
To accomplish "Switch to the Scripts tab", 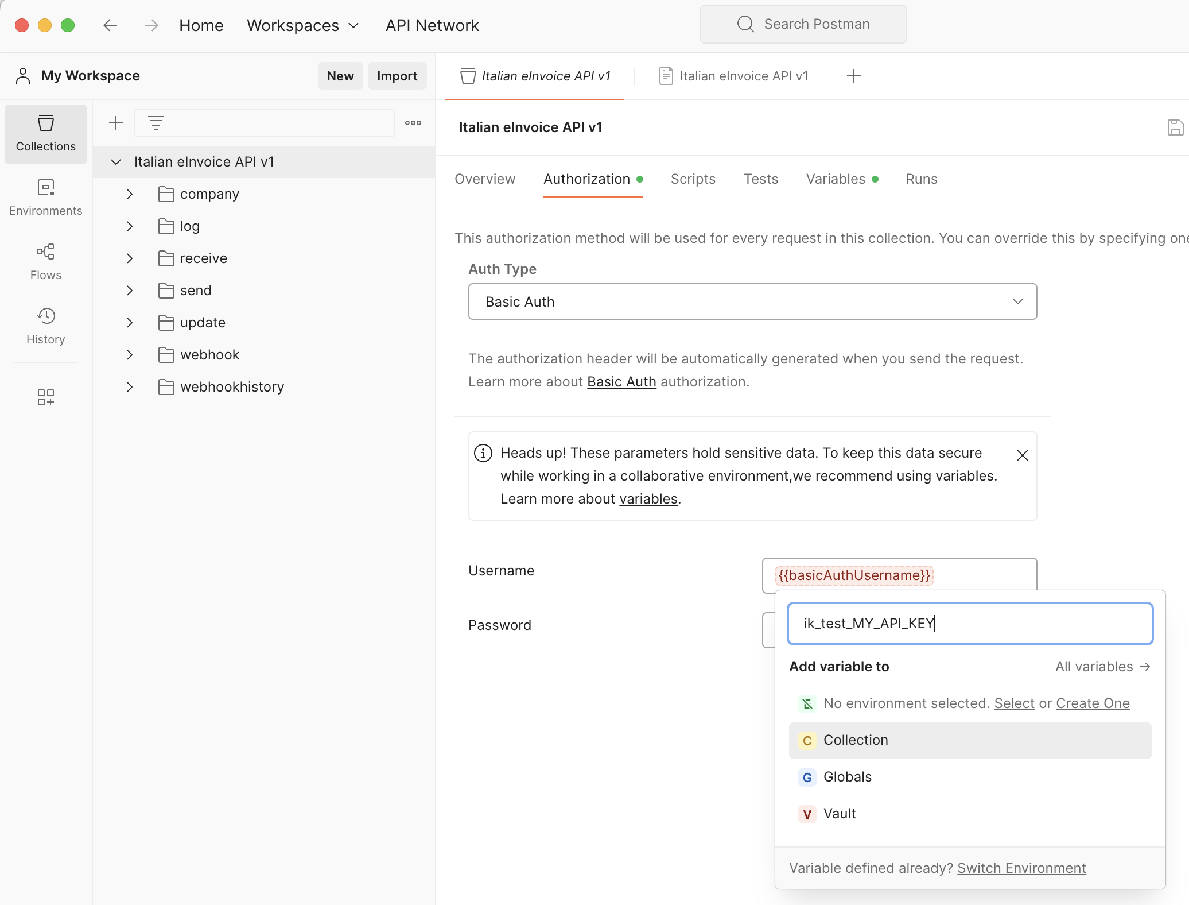I will (693, 179).
